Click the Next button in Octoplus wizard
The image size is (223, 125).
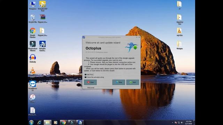[x=132, y=82]
